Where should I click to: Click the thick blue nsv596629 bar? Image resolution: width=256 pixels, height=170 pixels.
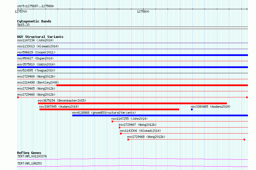pyautogui.click(x=132, y=55)
